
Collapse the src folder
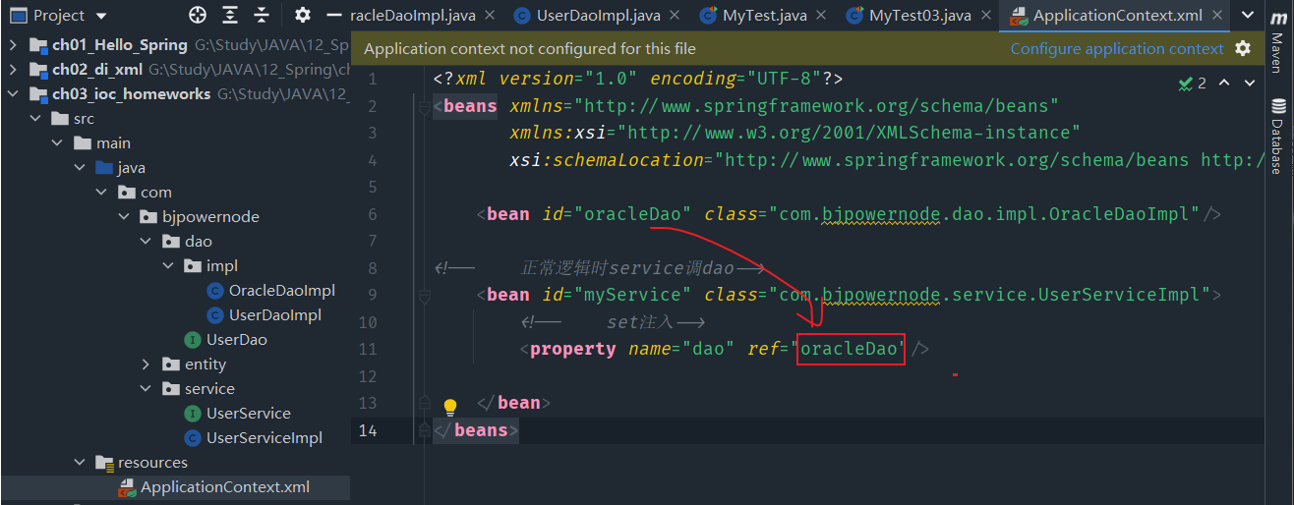[x=35, y=119]
